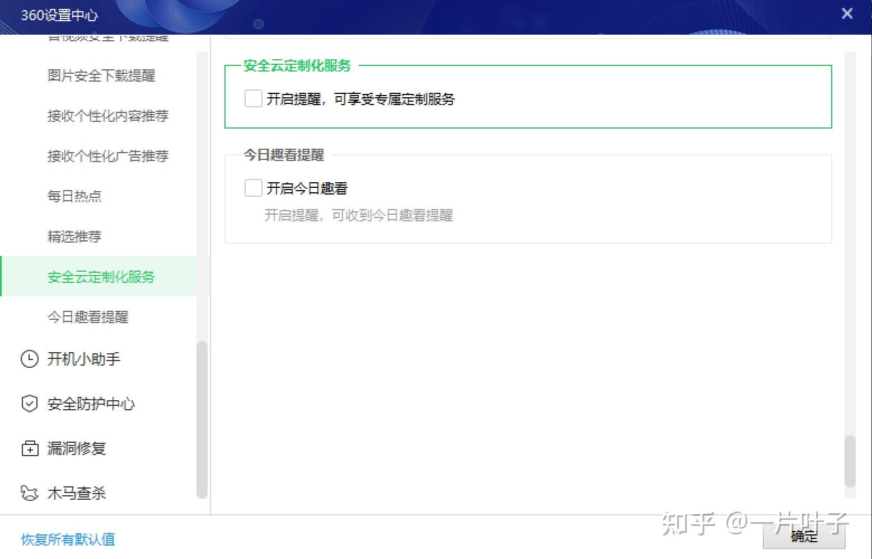Confirm settings with the 确定 button
872x559 pixels.
tap(804, 536)
